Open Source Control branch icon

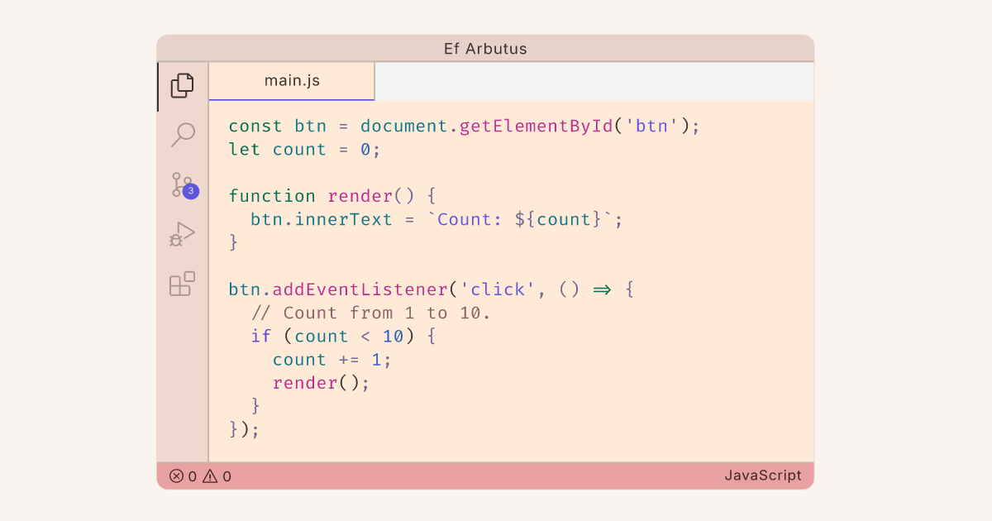[182, 184]
